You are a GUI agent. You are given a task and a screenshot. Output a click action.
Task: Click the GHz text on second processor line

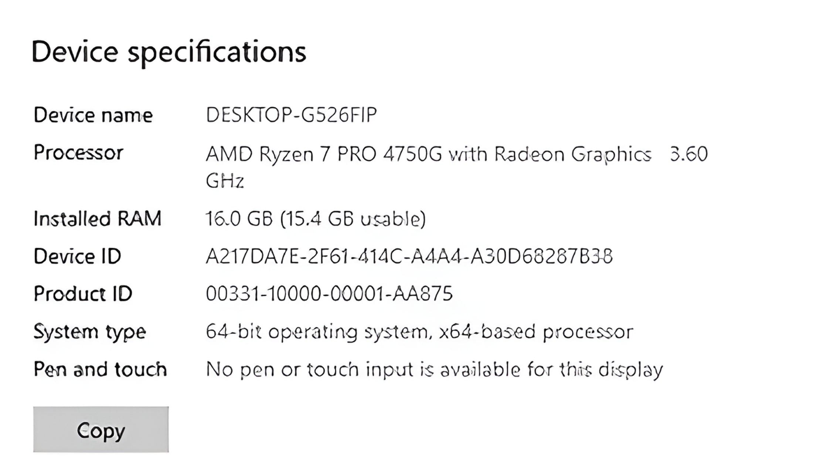tap(225, 181)
